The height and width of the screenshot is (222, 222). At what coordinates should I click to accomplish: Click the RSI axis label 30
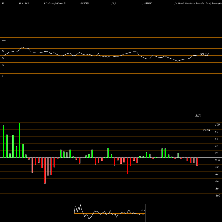pos(3,65)
